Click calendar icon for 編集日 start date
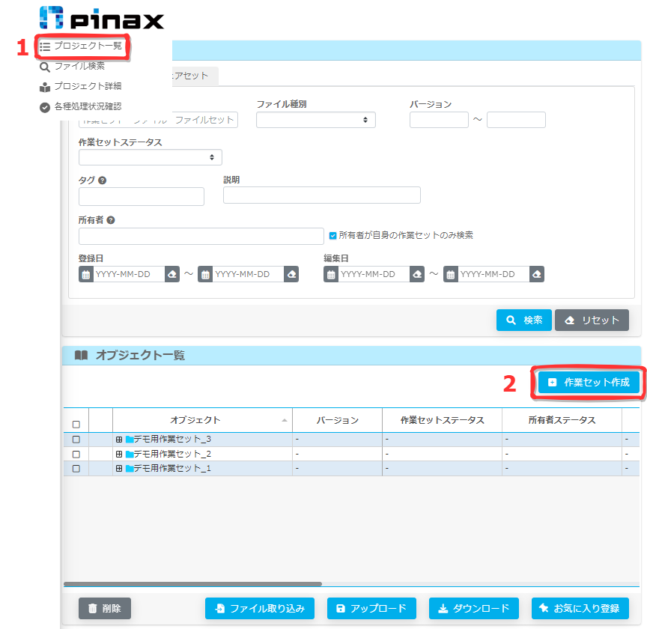Viewport: 647px width, 629px height. pos(331,275)
